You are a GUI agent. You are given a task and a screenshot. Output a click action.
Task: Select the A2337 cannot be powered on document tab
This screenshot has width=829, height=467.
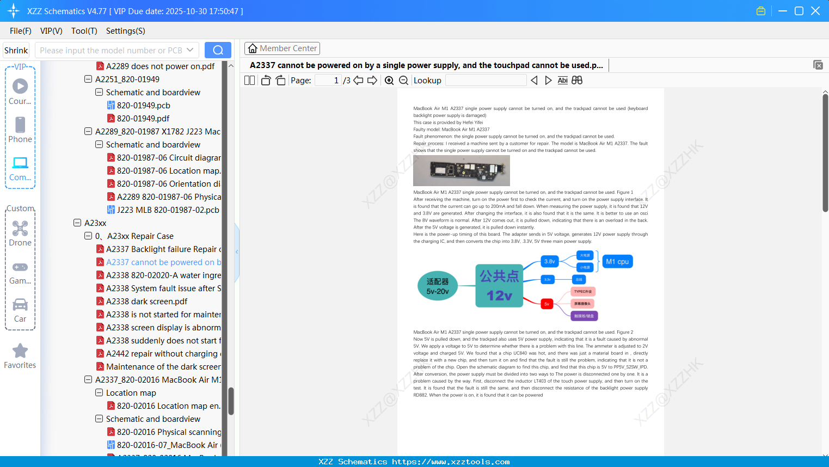tap(426, 65)
